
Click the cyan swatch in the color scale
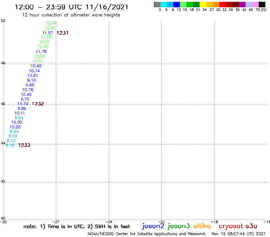coord(164,5)
